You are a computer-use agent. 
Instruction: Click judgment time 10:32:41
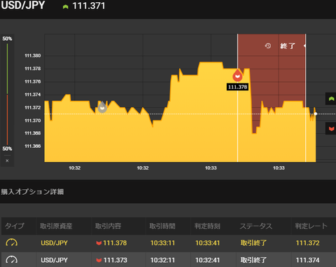click(207, 260)
